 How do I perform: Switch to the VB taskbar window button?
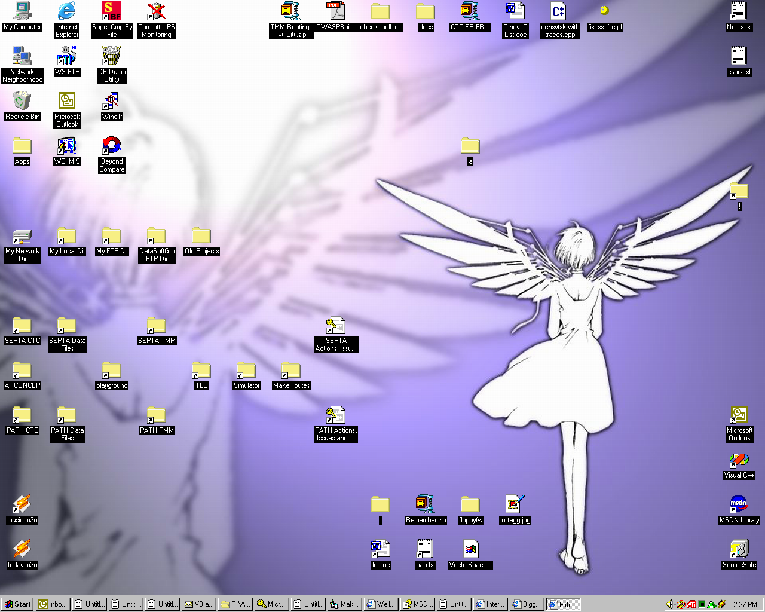pos(198,604)
